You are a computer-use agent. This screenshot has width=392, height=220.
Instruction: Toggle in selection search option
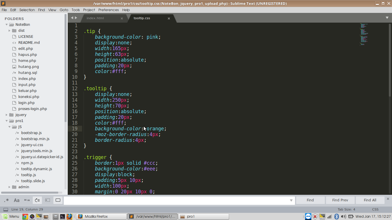48,200
